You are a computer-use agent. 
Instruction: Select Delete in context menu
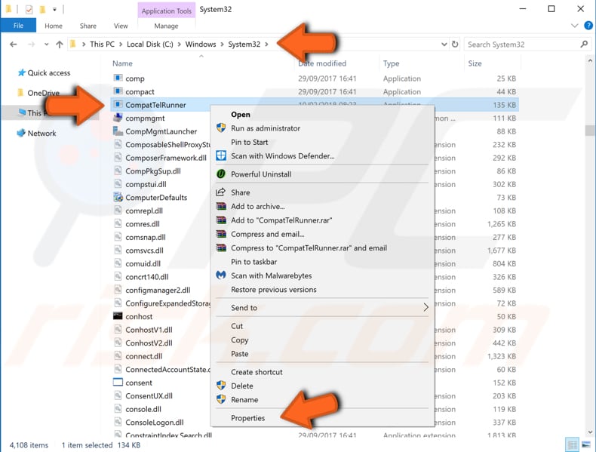point(241,386)
